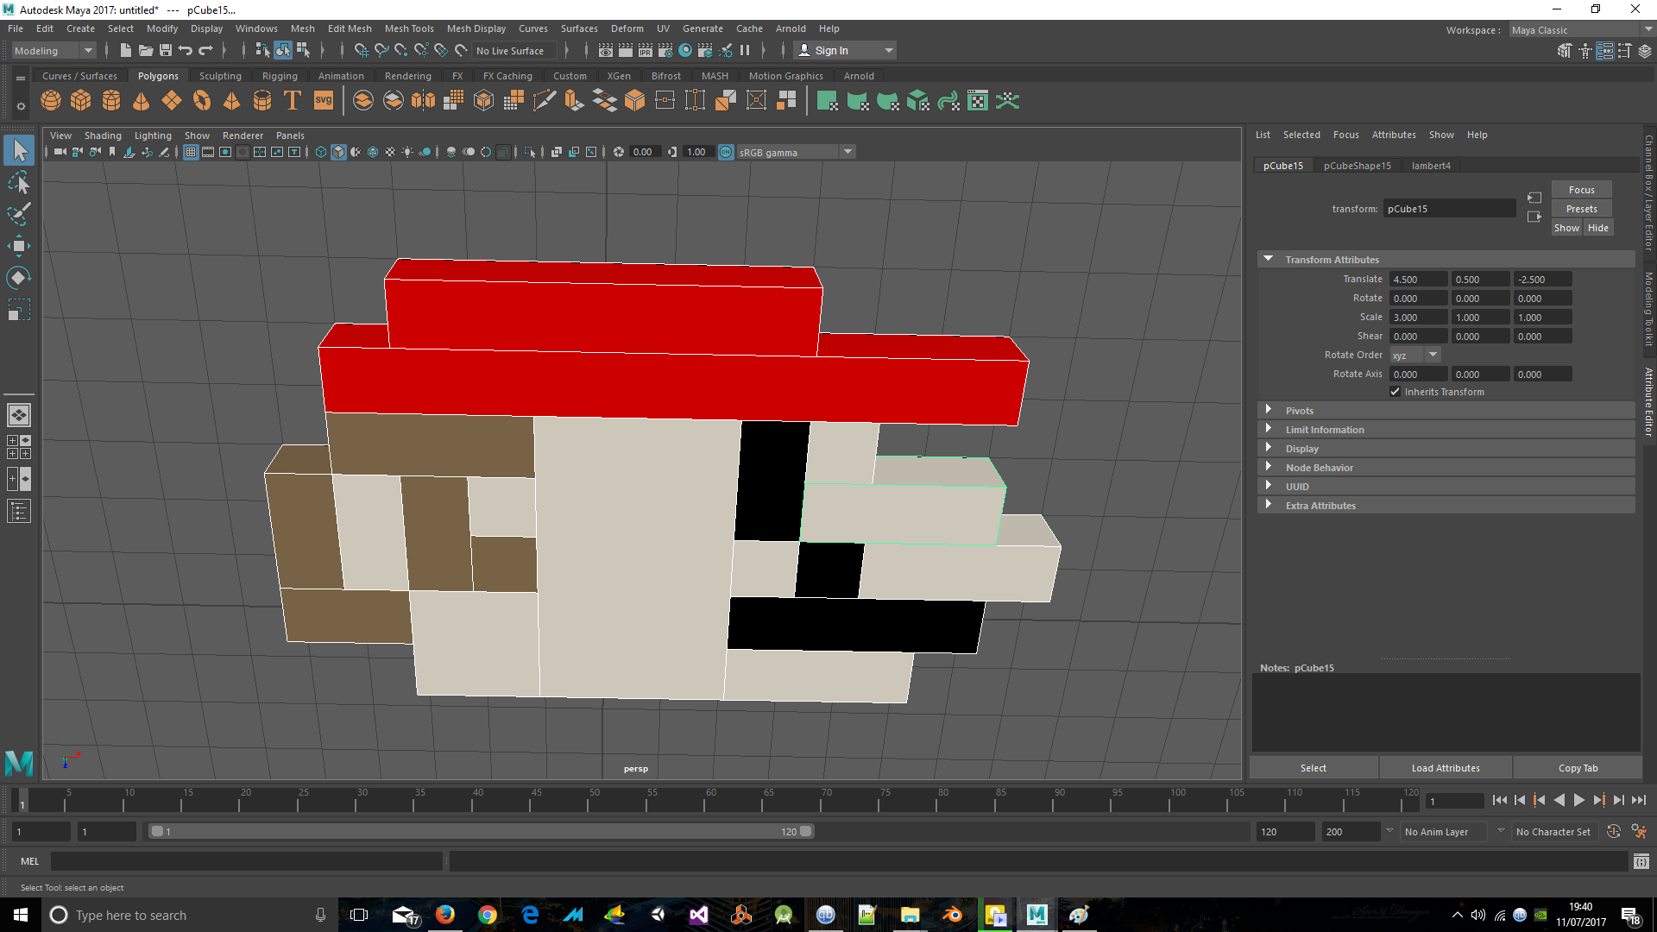Toggle X-ray display in viewport
Viewport: 1657px width, 932px height.
pyautogui.click(x=556, y=152)
